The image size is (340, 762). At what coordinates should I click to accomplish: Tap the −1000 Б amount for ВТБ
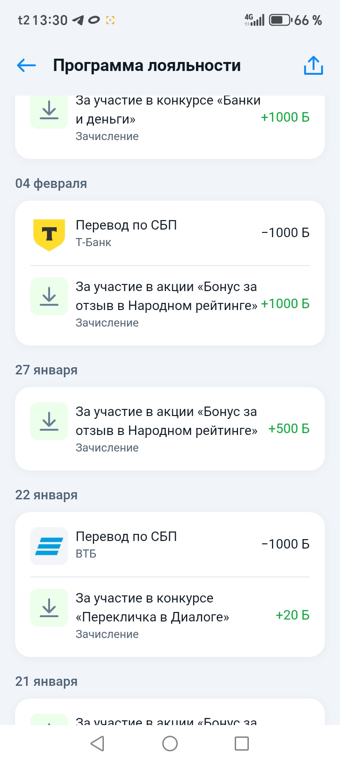(x=285, y=544)
